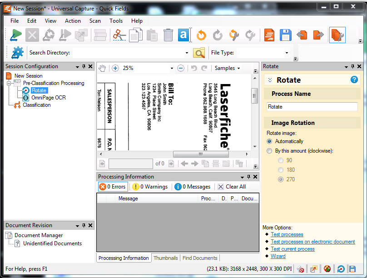Open the Samples dropdown
Screen dimensions: 367x278
[227, 68]
